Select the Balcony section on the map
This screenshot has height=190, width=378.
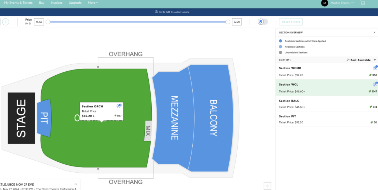(213, 118)
